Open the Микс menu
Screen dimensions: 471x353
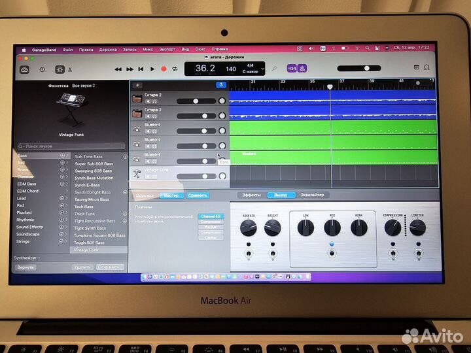147,49
